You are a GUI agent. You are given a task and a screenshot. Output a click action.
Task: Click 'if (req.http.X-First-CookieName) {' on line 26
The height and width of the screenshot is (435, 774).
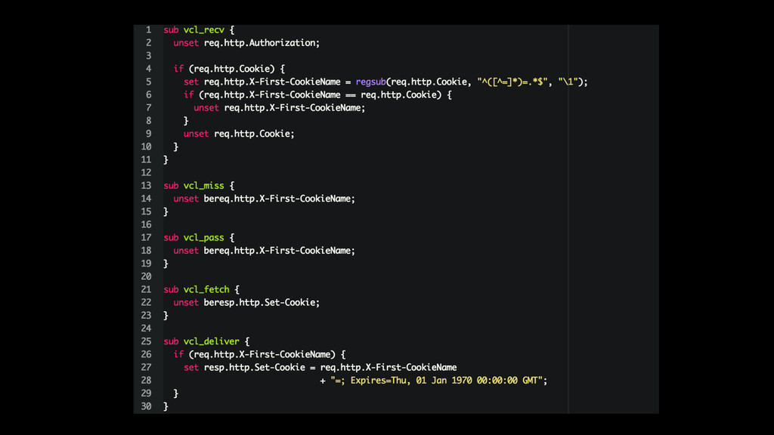259,355
